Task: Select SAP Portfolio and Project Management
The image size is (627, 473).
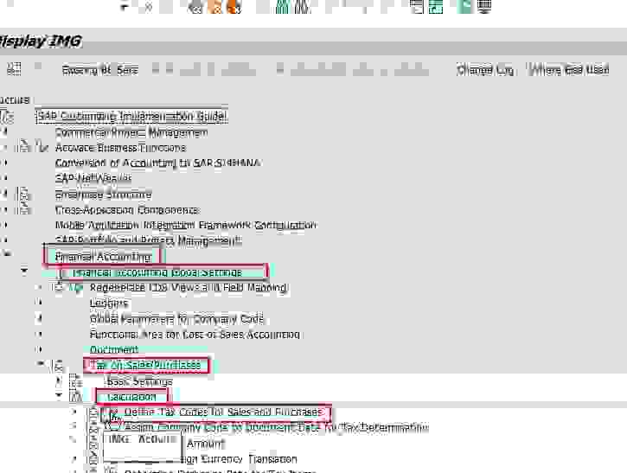Action: [148, 240]
